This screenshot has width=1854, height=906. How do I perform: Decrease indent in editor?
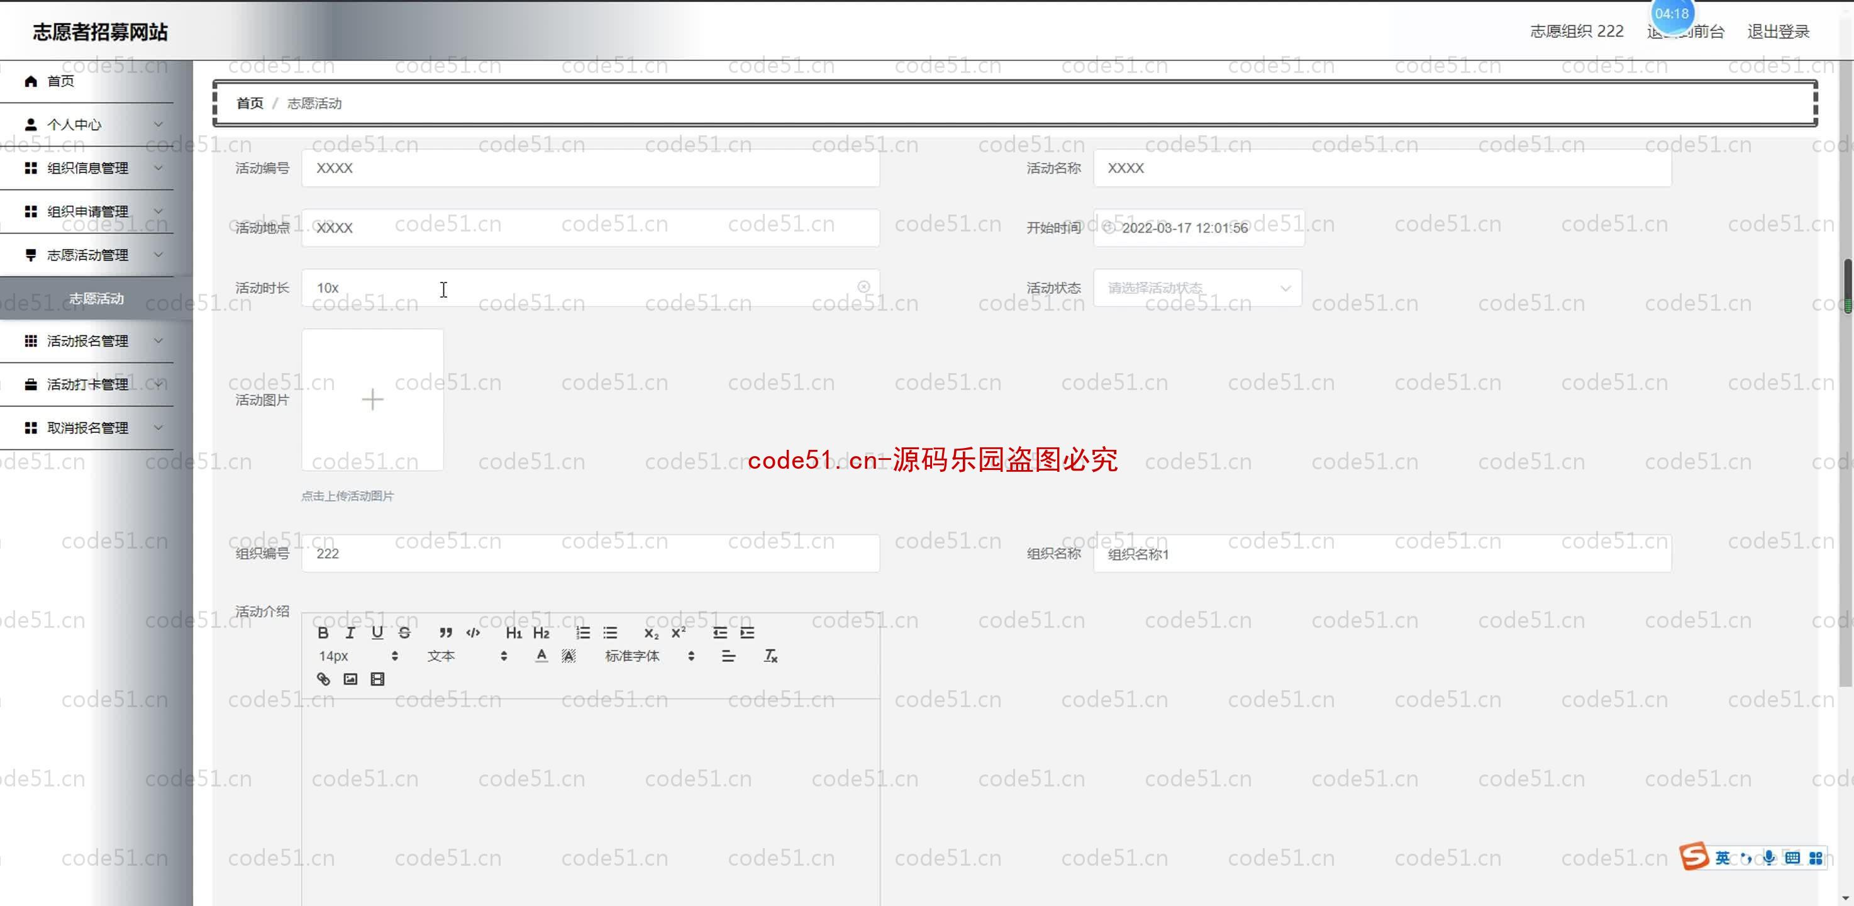coord(719,633)
